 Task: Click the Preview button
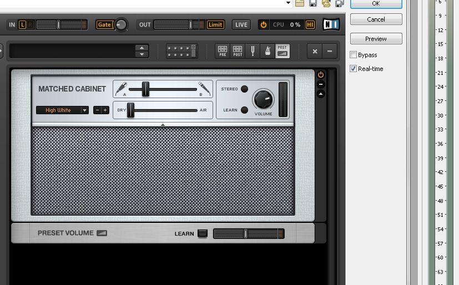tap(376, 39)
